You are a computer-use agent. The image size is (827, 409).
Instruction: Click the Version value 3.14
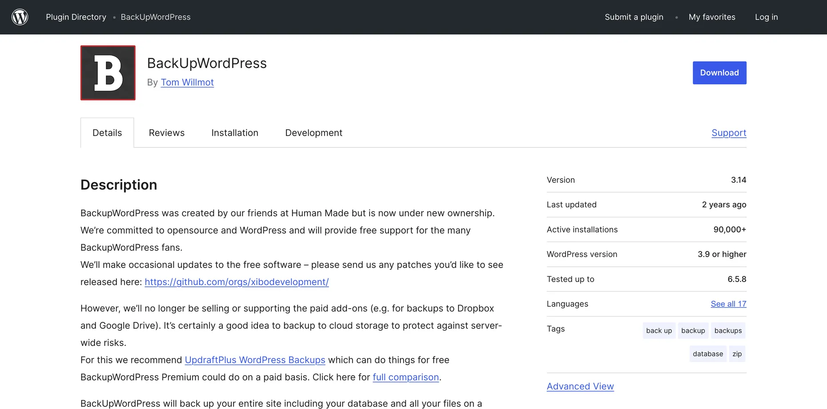click(739, 180)
